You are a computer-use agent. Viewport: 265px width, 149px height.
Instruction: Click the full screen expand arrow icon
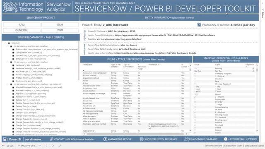(60, 146)
